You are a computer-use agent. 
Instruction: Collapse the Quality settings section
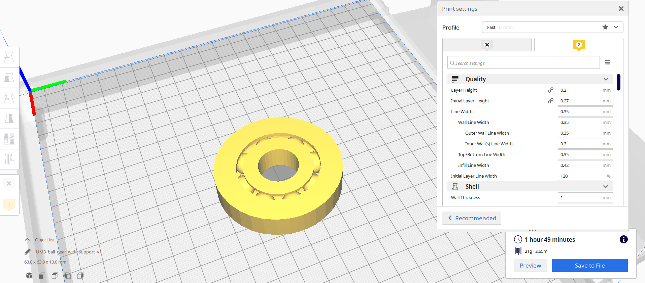click(530, 79)
